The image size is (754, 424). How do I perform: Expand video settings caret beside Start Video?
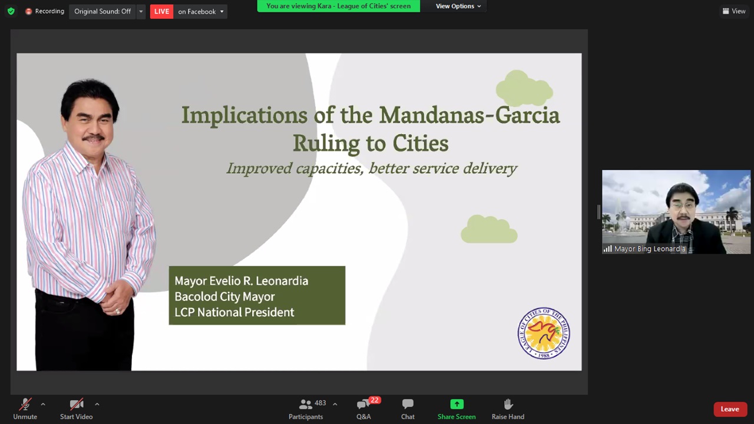[x=97, y=404]
